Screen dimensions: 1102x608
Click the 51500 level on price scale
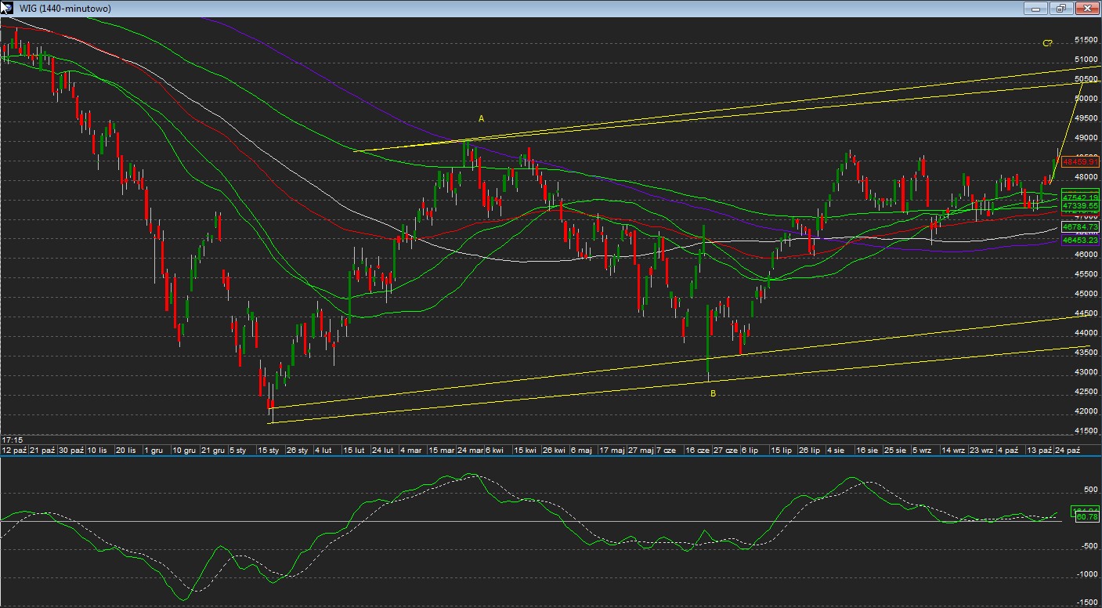1085,39
